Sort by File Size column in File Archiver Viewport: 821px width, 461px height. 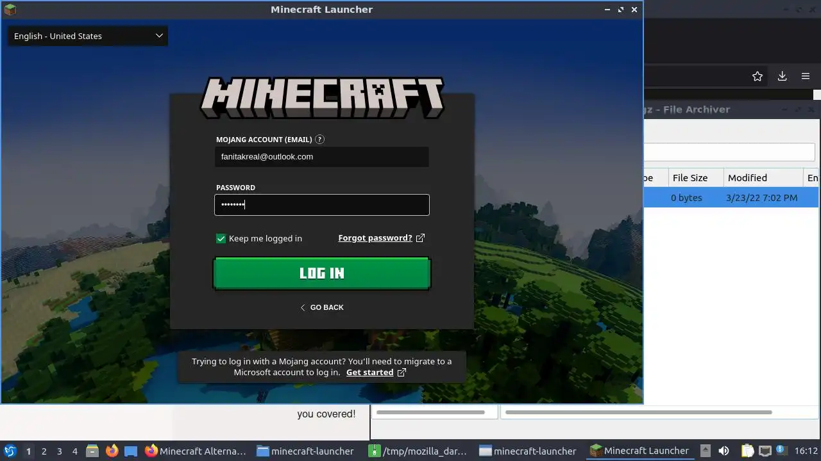[x=695, y=178]
